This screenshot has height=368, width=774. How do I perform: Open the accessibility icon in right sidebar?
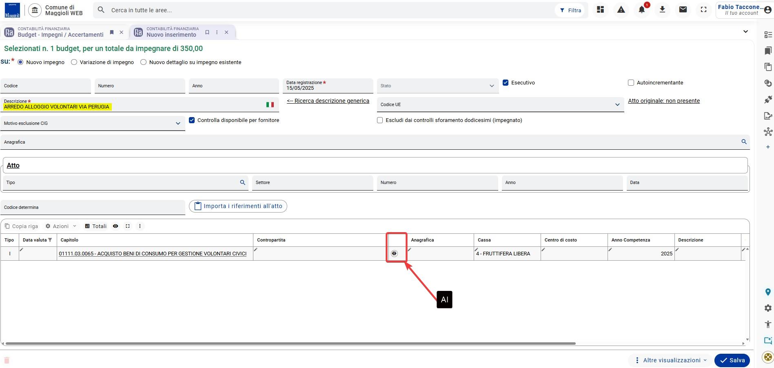click(768, 324)
